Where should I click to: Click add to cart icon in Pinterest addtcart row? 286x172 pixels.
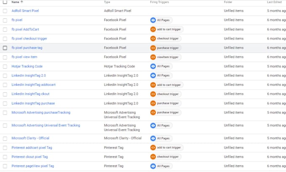click(153, 147)
